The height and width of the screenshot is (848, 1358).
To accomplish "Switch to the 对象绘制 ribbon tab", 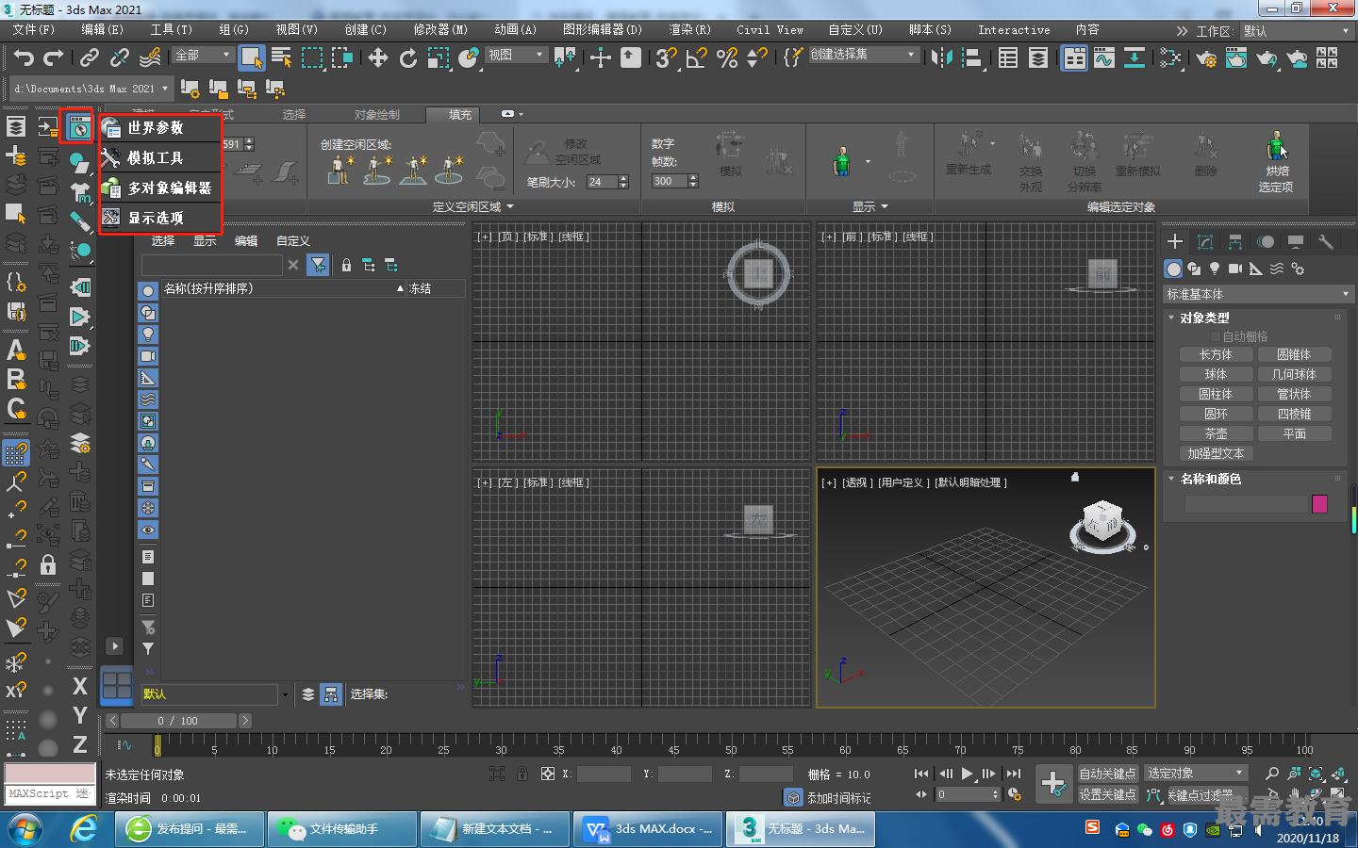I will 376,115.
